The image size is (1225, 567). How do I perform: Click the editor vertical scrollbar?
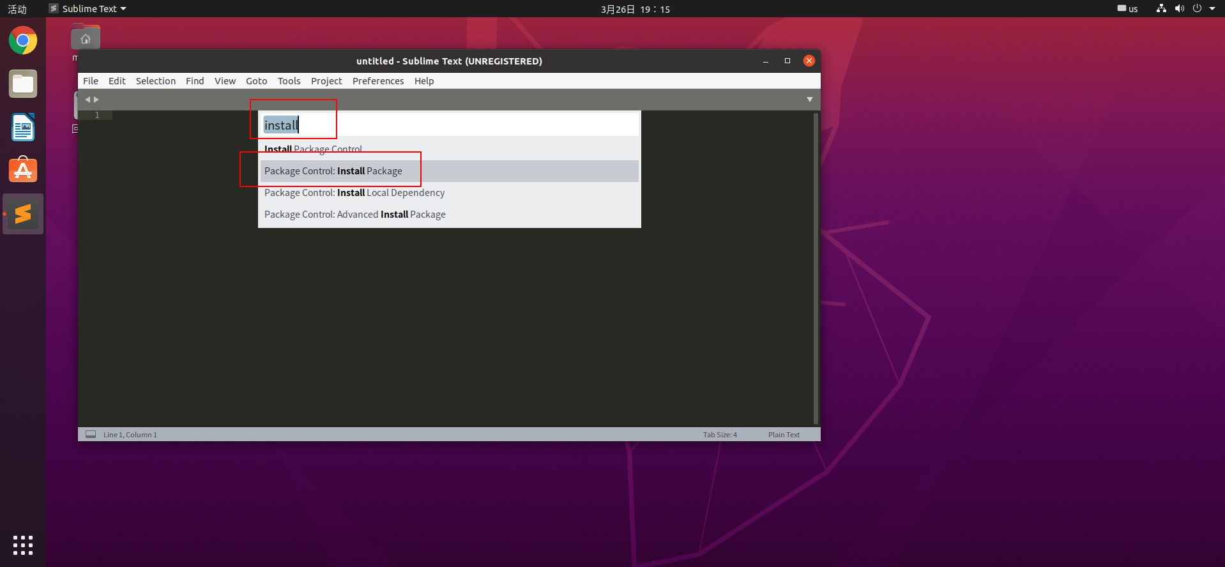[816, 268]
